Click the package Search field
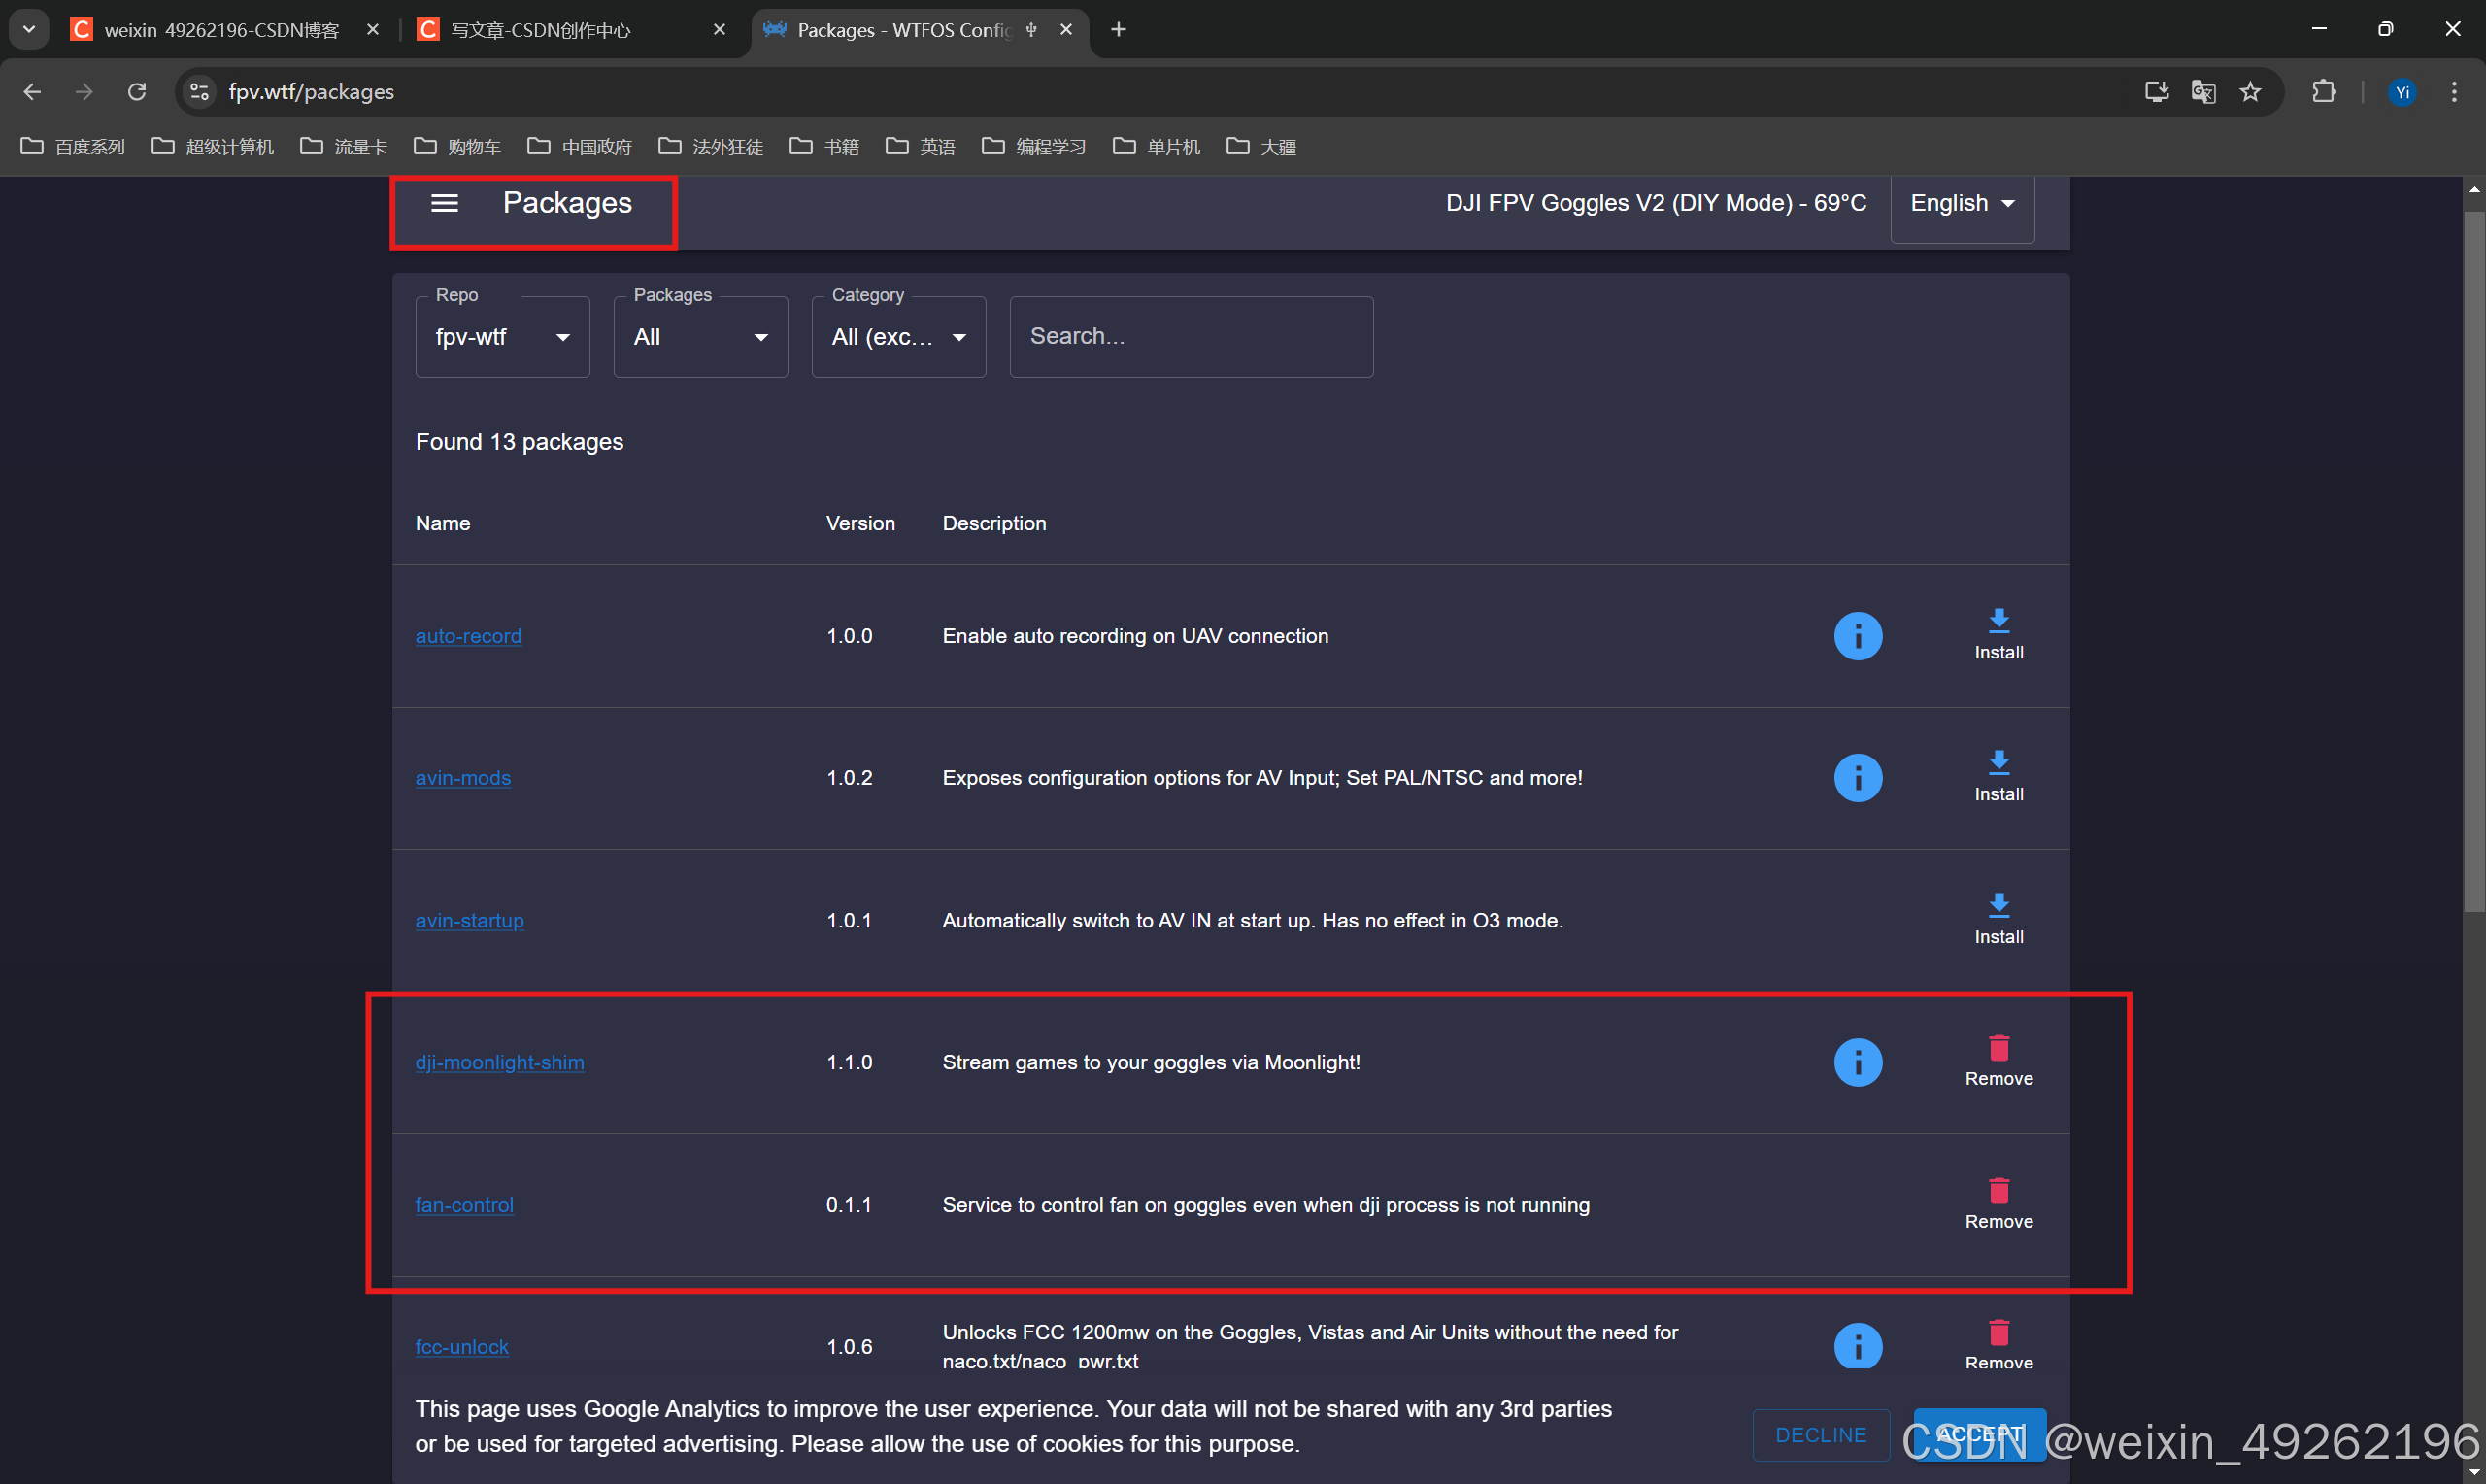The image size is (2486, 1484). [x=1190, y=337]
